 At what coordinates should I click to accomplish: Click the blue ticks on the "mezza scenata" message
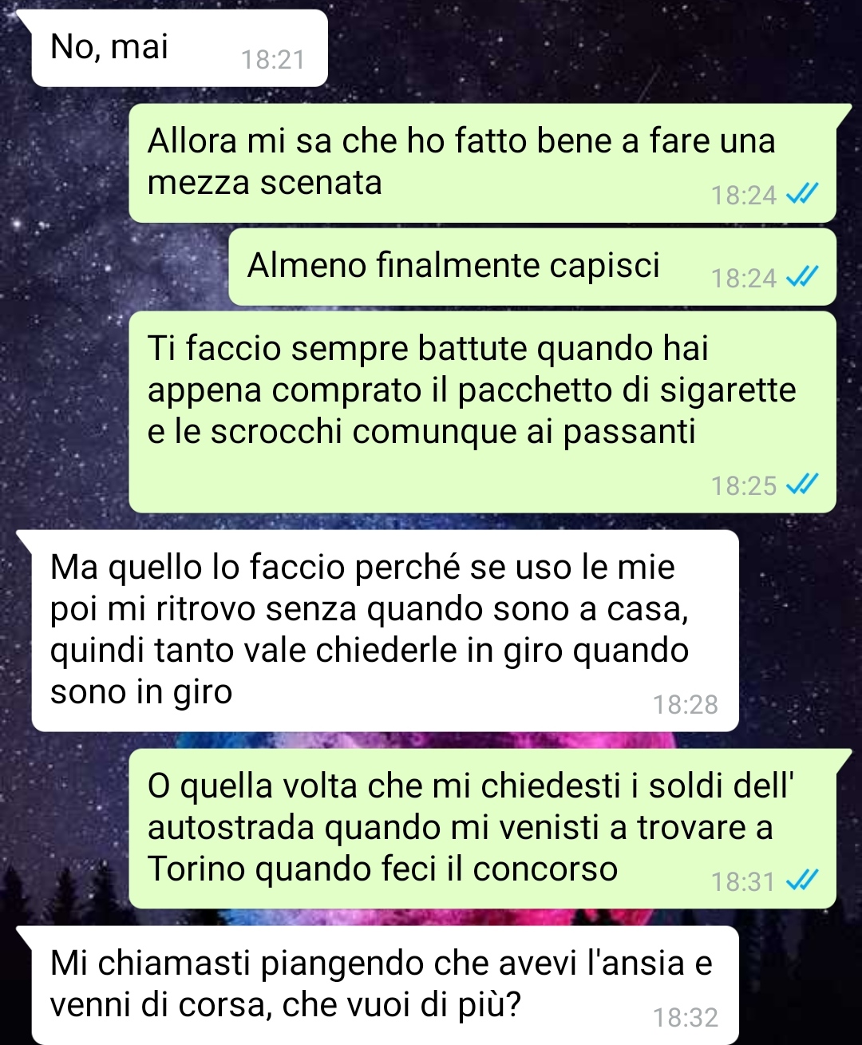click(801, 194)
